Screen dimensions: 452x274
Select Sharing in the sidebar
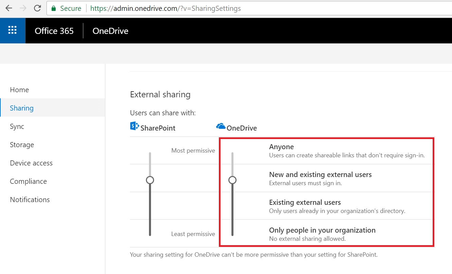(53, 108)
